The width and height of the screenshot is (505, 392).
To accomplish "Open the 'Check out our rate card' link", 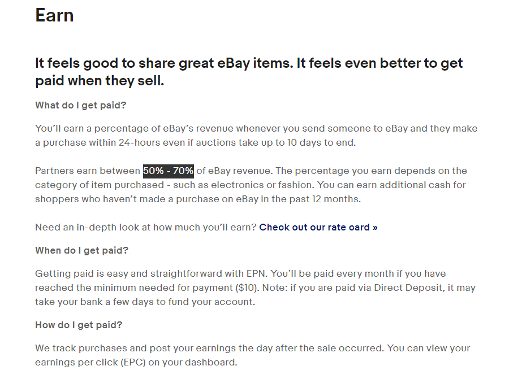I will pos(318,227).
